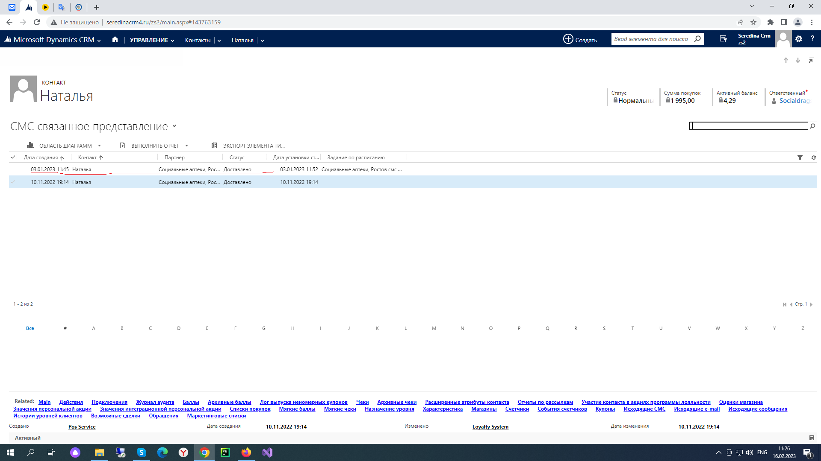Select the 03.01.2023 11:45 row checkbox
The height and width of the screenshot is (461, 821).
coord(13,169)
